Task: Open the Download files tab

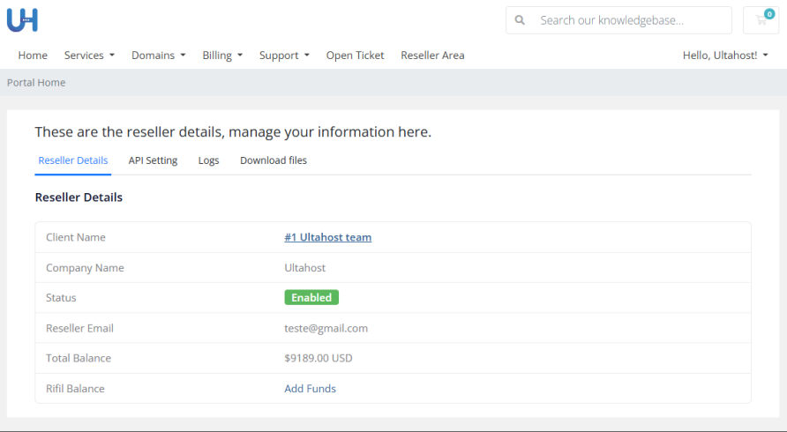Action: click(274, 160)
